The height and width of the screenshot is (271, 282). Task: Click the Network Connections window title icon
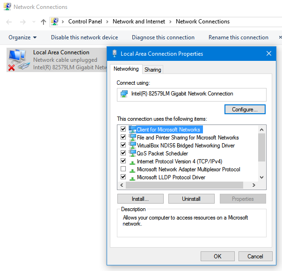(7, 7)
